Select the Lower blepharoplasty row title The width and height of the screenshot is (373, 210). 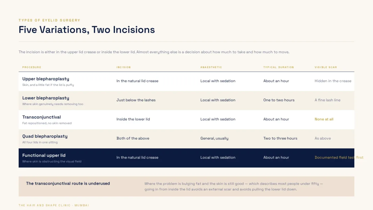[46, 98]
